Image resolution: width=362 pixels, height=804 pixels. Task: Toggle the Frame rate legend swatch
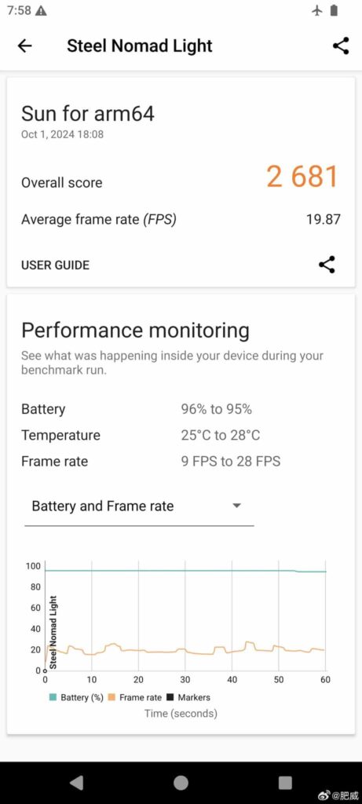[112, 697]
